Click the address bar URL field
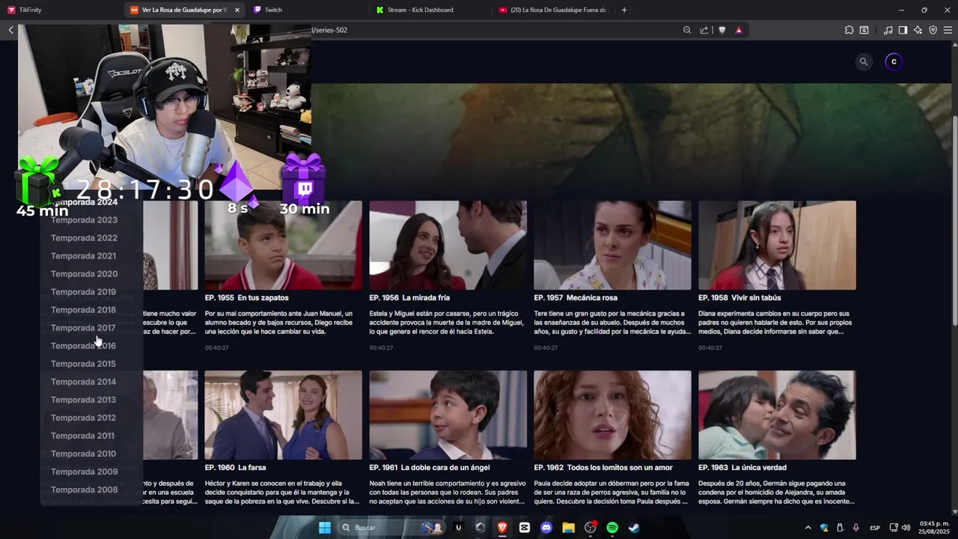Viewport: 958px width, 539px height. (x=494, y=30)
